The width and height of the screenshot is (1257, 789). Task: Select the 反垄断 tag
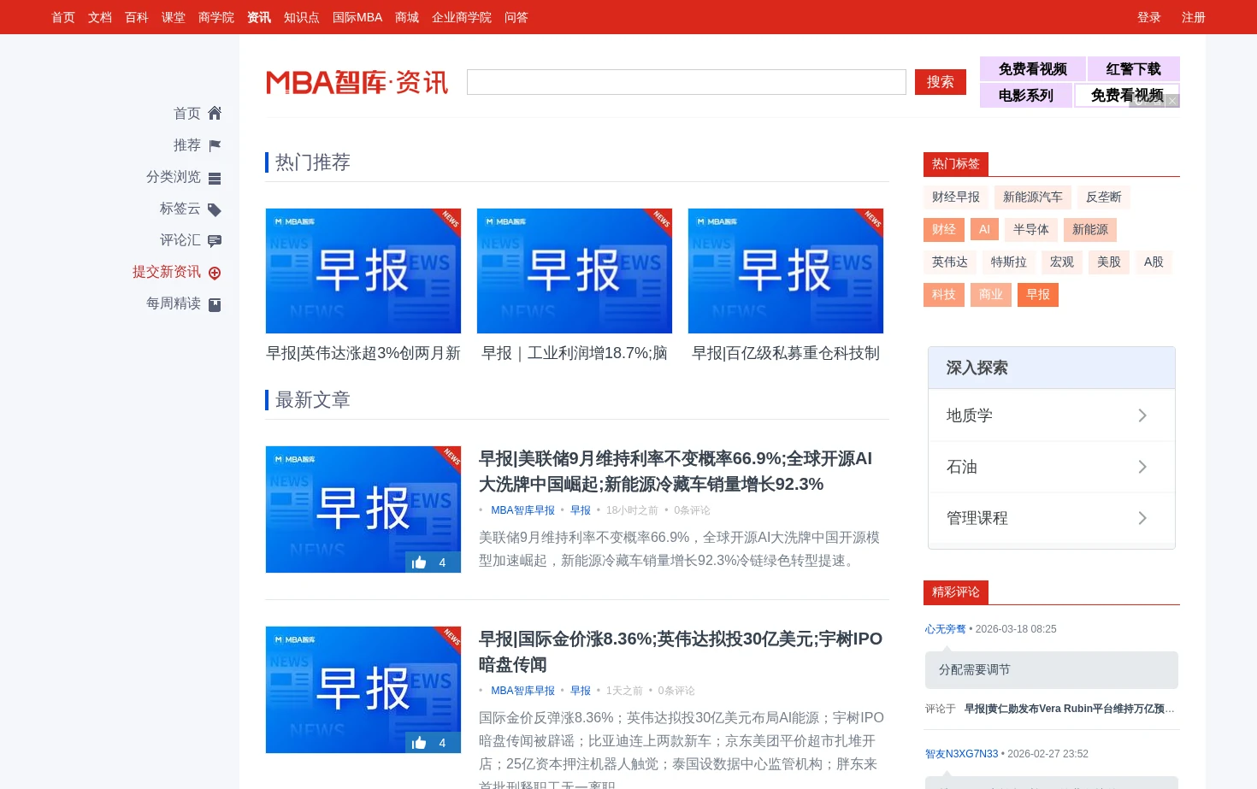1104,197
